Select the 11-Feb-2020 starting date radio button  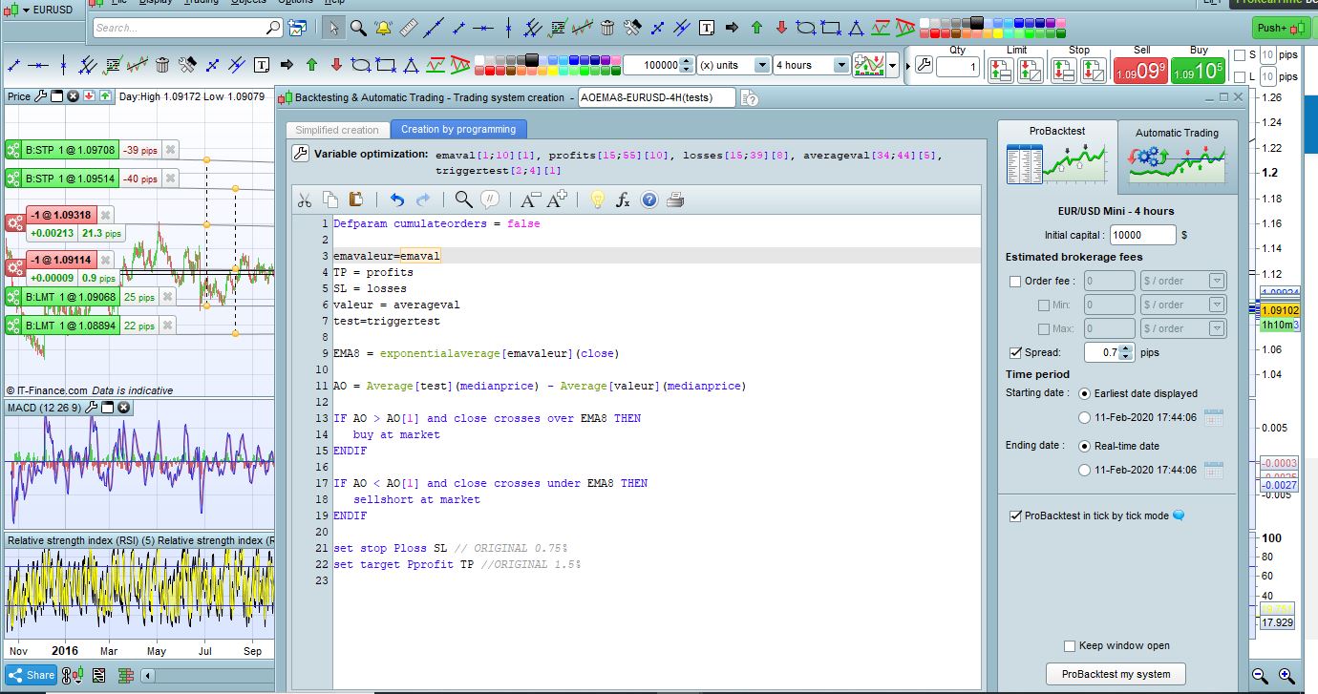pos(1084,418)
